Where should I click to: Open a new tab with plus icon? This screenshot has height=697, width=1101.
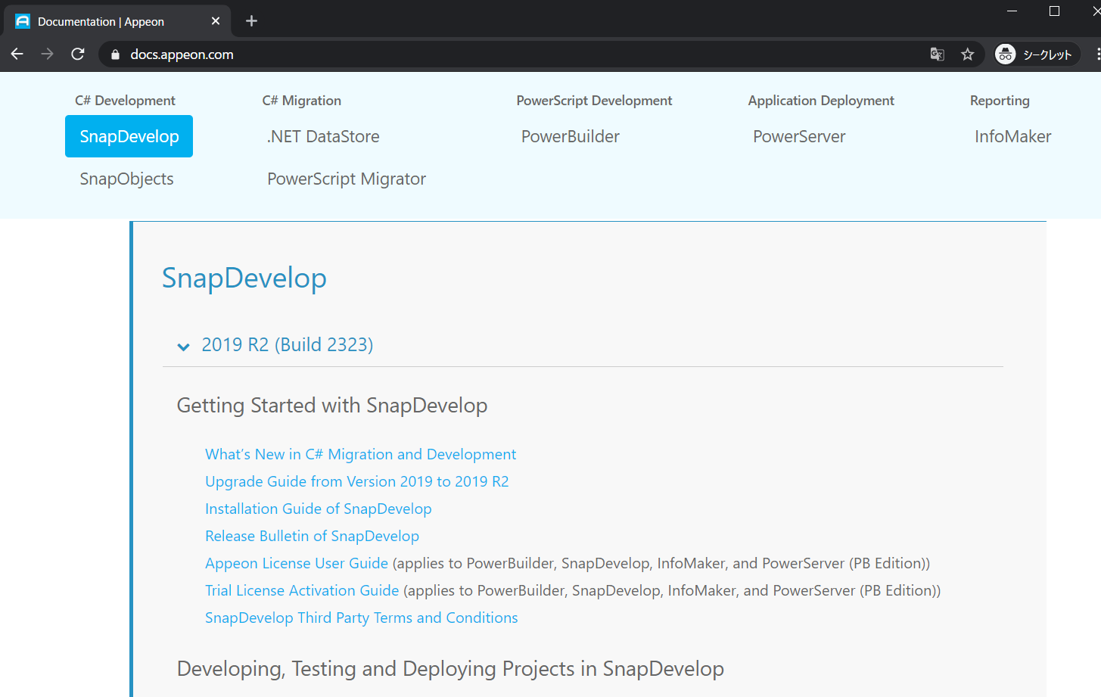(252, 21)
